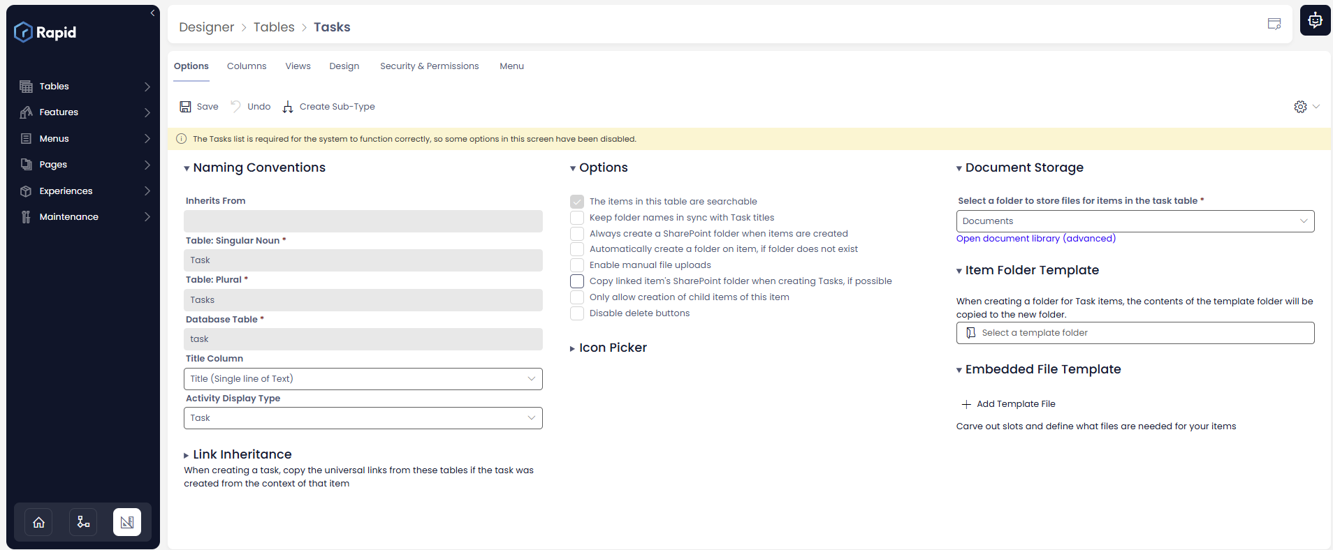
Task: Collapse the Naming Conventions section
Action: click(187, 168)
